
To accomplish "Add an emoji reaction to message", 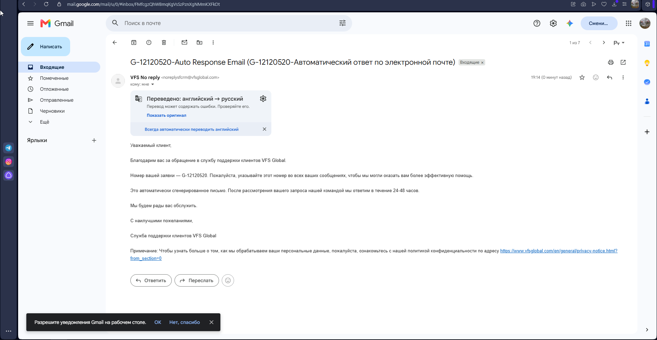I will 596,77.
